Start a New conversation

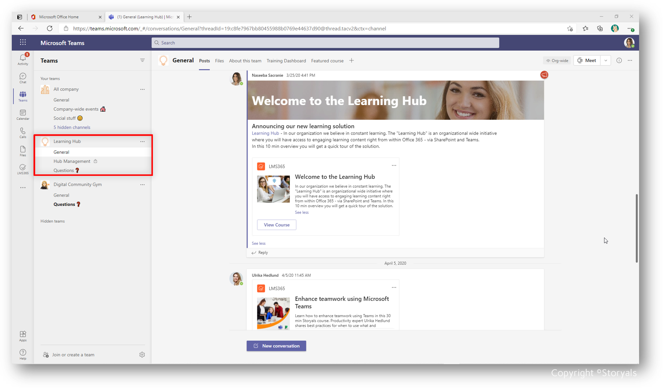tap(276, 346)
